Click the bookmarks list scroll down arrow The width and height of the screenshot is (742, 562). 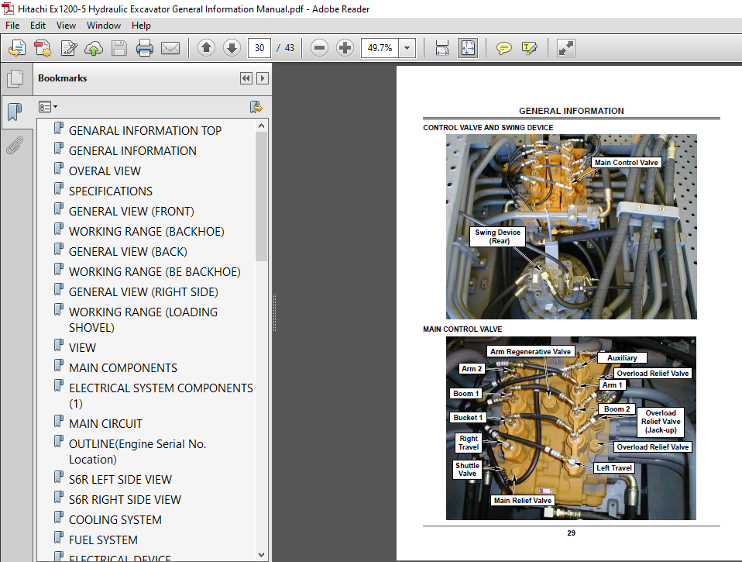pos(261,554)
